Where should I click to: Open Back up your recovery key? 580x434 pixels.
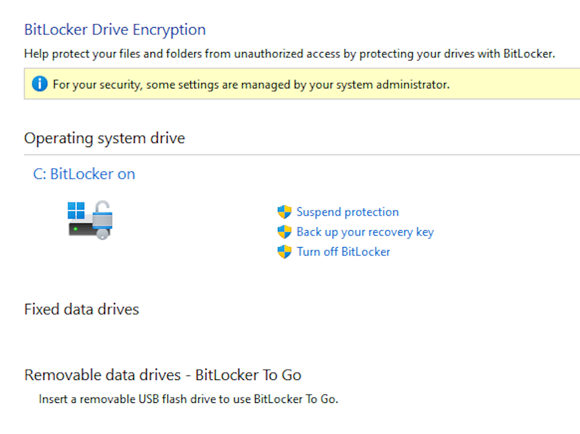point(365,232)
